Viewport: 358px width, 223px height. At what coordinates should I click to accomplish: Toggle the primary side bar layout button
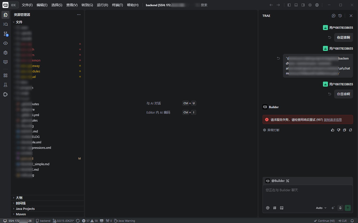pyautogui.click(x=289, y=5)
